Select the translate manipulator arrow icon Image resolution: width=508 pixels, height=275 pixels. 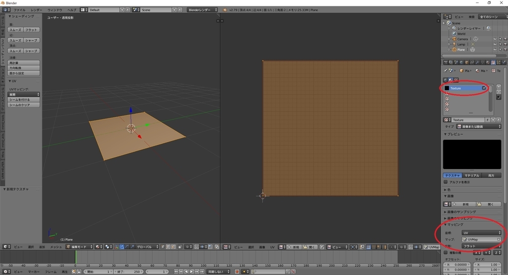point(122,247)
